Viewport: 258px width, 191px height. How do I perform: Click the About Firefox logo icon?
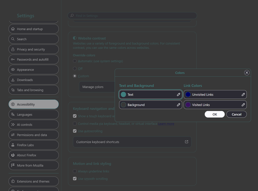coord(13,155)
